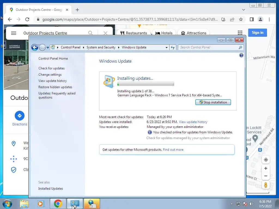Open Windows Media Player from taskbar
Screen dimensions: 279x209
[41, 204]
